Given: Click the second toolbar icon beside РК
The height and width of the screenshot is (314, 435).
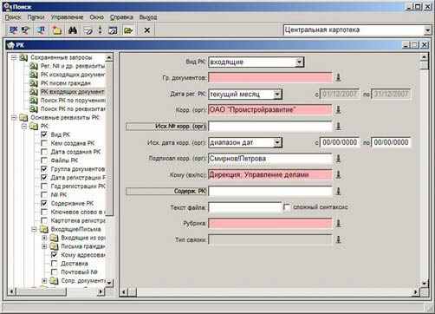Looking at the screenshot, I should tap(26, 29).
